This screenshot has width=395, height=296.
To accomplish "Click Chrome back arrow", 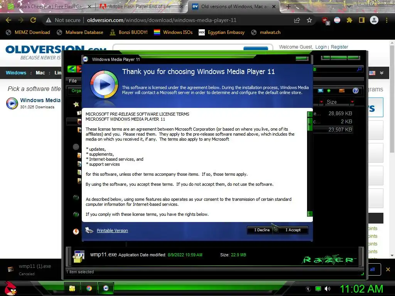I will point(8,20).
